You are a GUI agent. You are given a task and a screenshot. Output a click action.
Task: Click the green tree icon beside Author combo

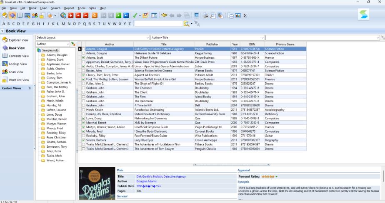pyautogui.click(x=73, y=44)
